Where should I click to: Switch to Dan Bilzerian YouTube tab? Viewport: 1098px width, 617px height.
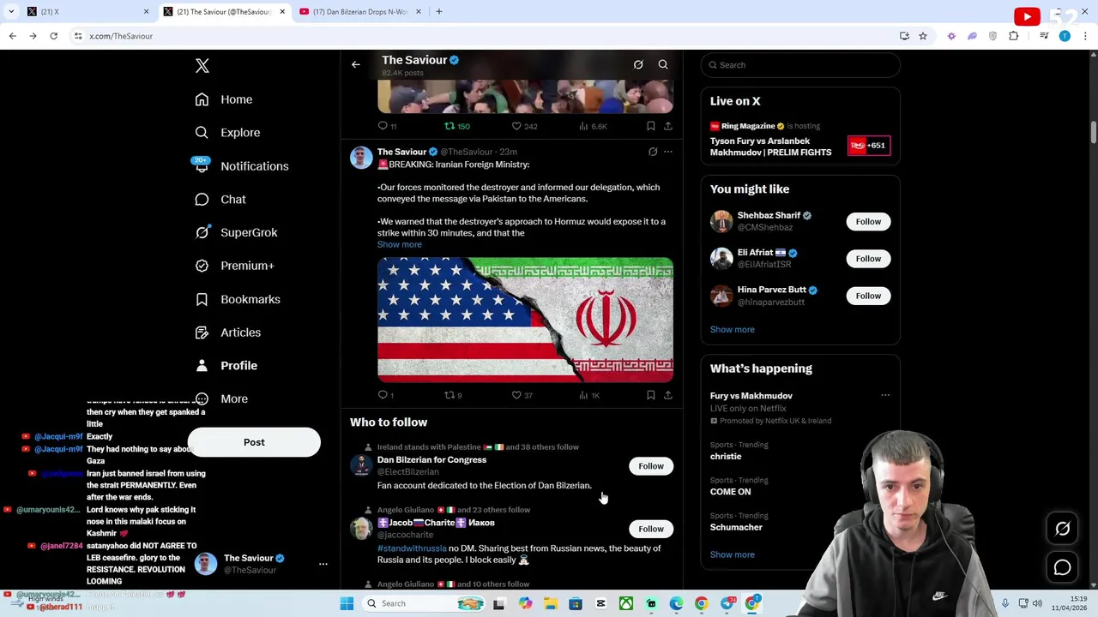tap(360, 12)
